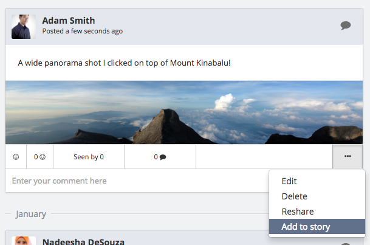Click the Seen by 0 indicator

point(89,157)
